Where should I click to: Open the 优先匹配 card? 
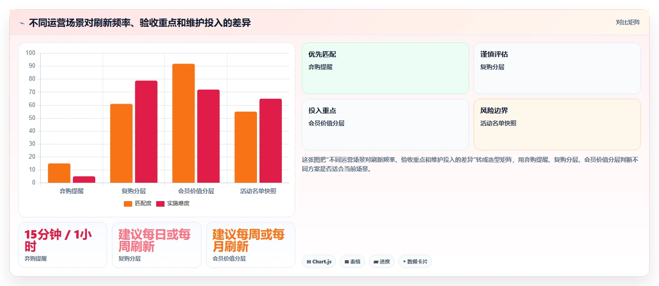[x=385, y=68]
